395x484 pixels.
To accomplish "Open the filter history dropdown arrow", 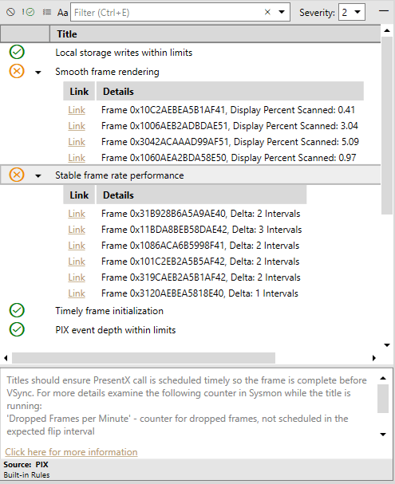I will 282,12.
